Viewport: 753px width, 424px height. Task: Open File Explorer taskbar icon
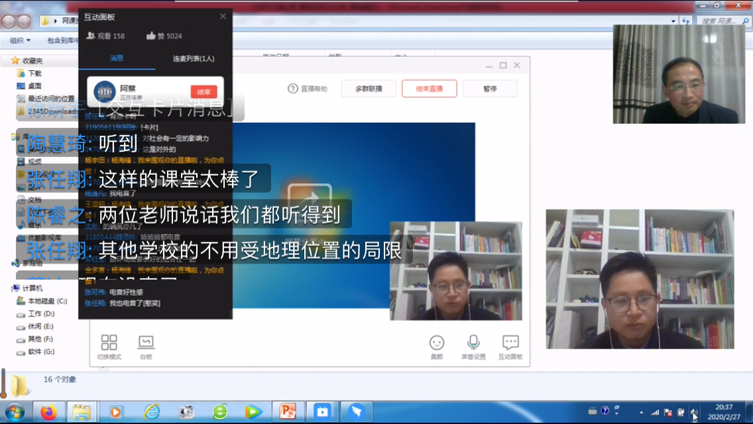82,412
